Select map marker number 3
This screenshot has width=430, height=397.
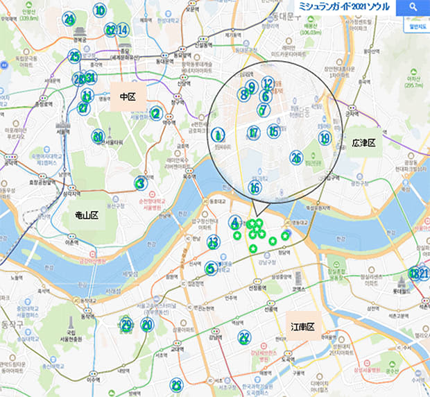pos(141,183)
